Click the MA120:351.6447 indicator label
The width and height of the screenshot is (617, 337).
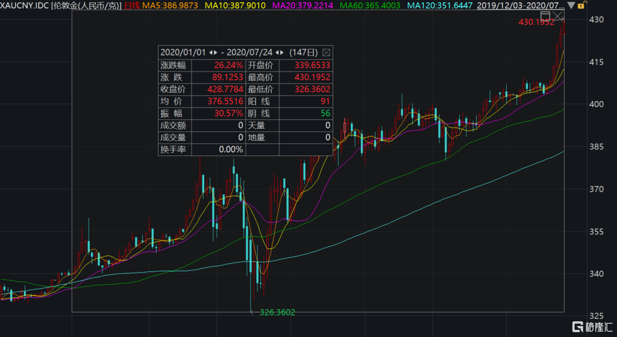(439, 5)
